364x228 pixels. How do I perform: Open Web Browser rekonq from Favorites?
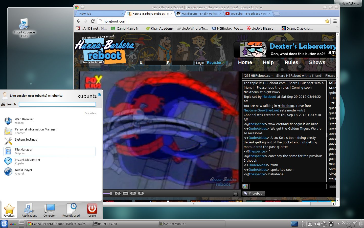(50, 121)
